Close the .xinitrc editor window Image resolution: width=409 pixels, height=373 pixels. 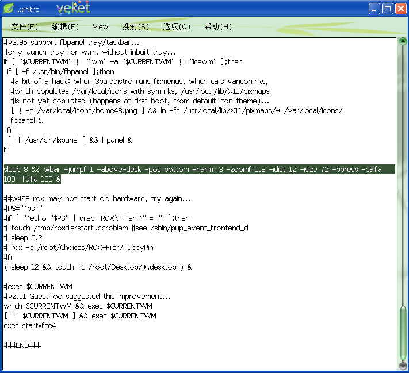tap(400, 9)
